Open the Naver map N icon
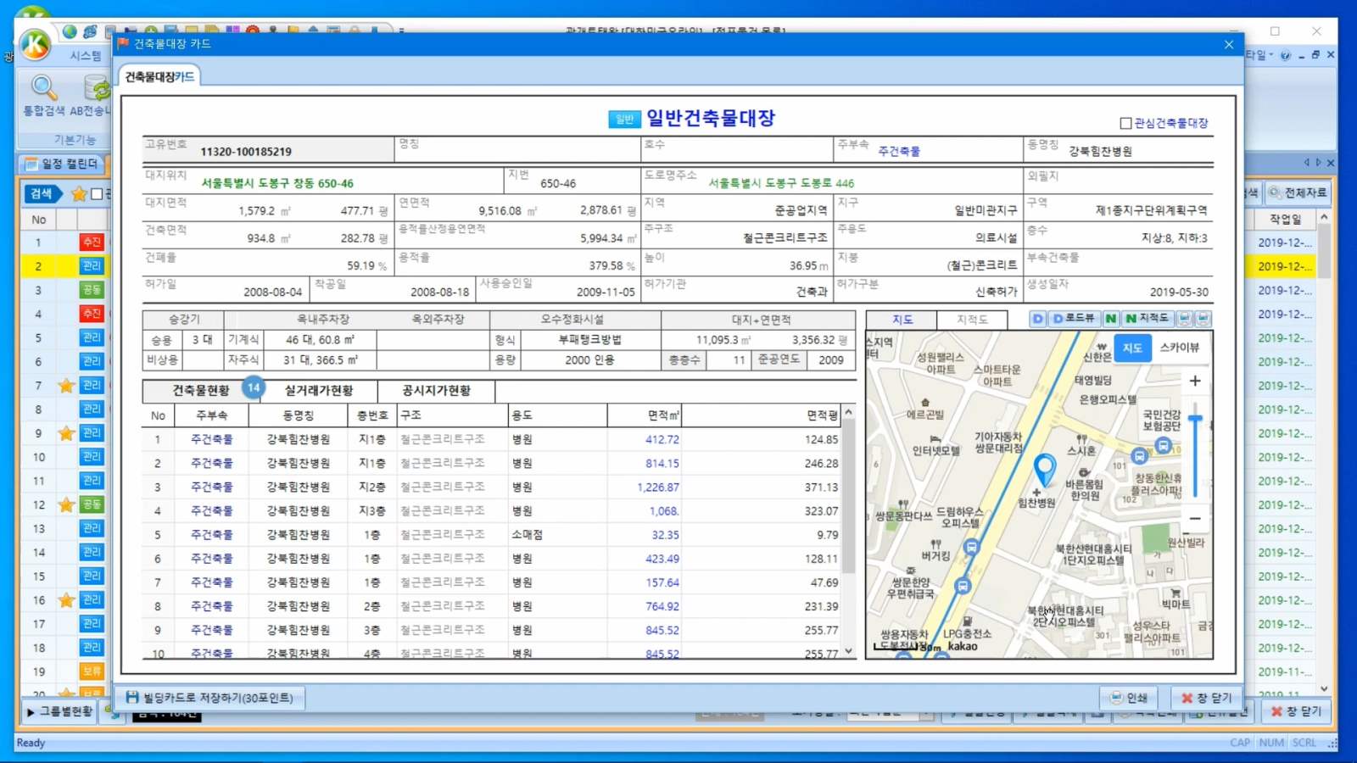This screenshot has width=1357, height=763. coord(1110,319)
